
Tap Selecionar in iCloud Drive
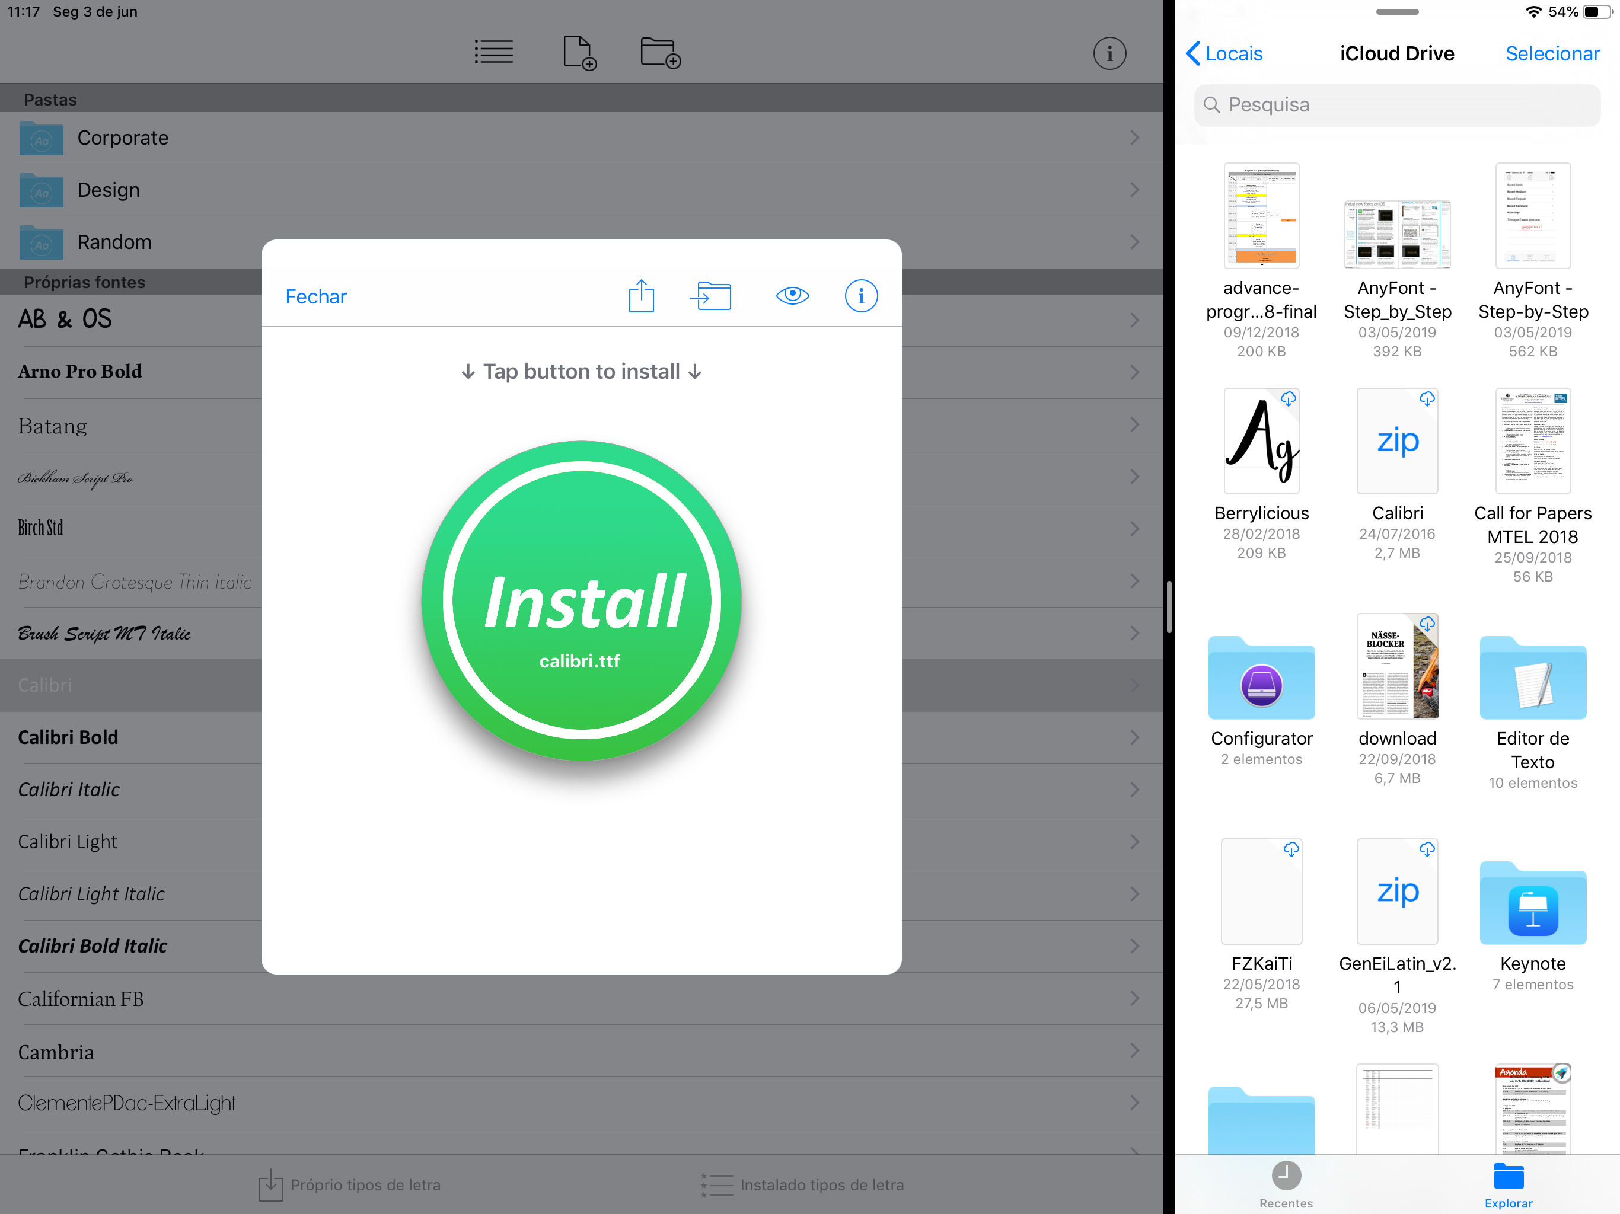coord(1552,53)
